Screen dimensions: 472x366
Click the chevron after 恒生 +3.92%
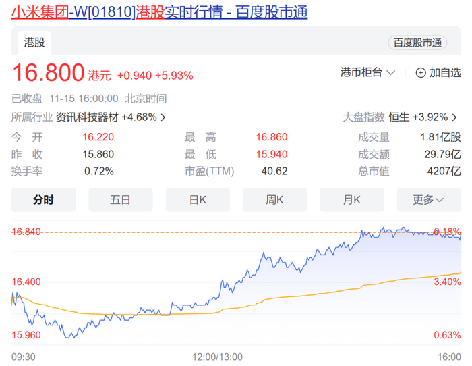[454, 117]
